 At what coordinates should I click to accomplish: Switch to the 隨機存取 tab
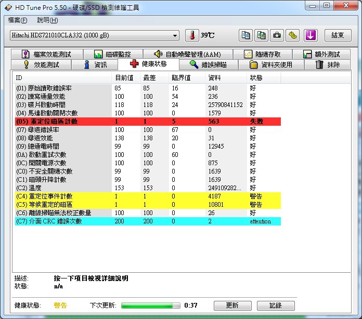tap(263, 54)
